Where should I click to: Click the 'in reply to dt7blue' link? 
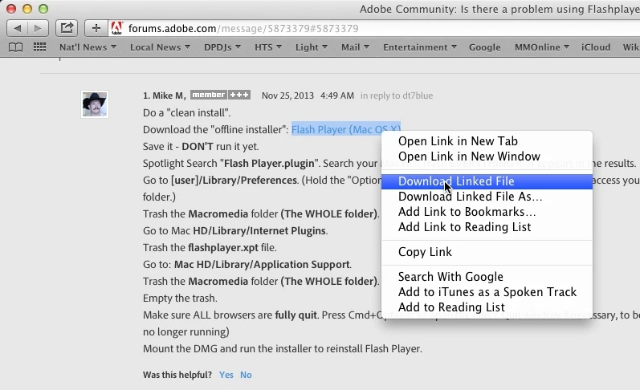(397, 95)
